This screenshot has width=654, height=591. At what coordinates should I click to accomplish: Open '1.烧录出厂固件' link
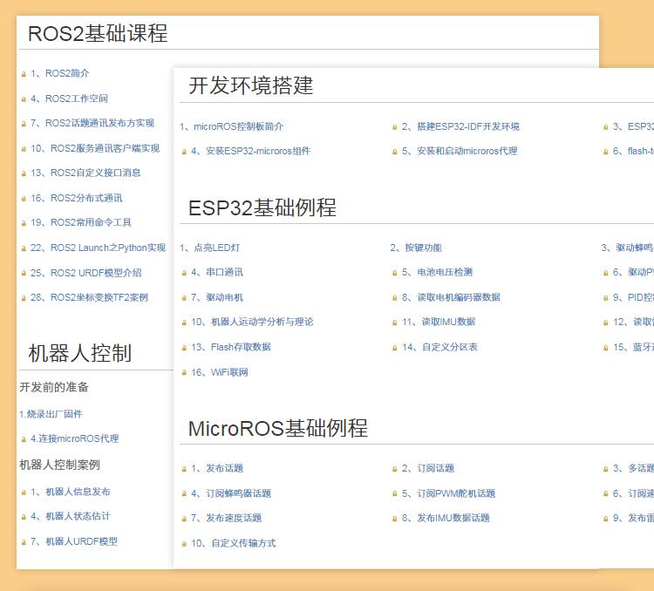(51, 414)
